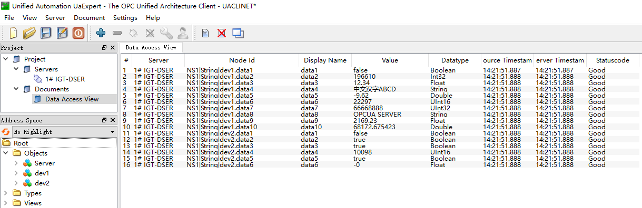This screenshot has width=642, height=208.
Task: Remove server using the gray minus icon
Action: tap(117, 33)
